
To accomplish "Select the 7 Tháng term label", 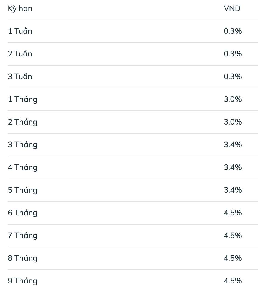I will (x=22, y=236).
